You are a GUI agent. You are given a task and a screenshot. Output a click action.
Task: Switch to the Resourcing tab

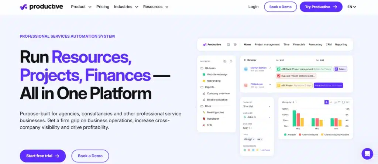click(315, 45)
